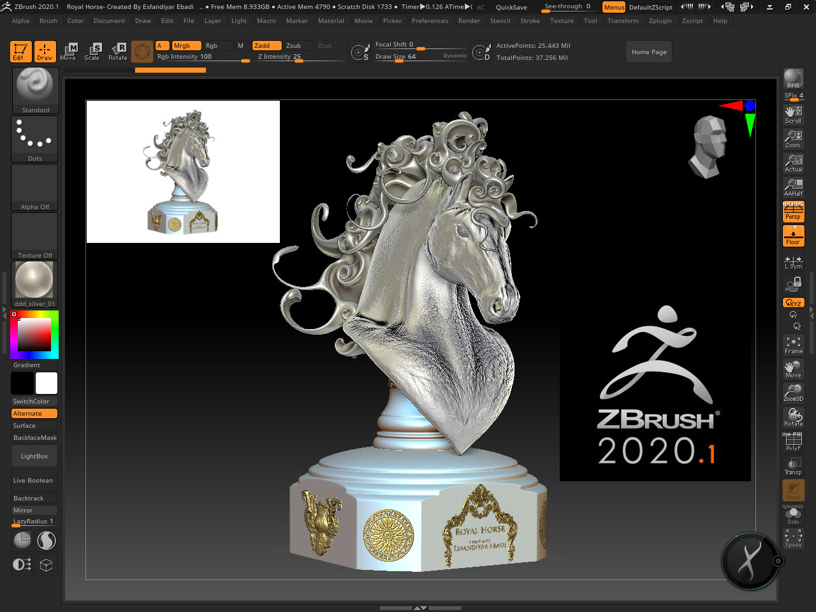Viewport: 816px width, 612px height.
Task: Toggle PolyF wireframe display
Action: pos(793,442)
